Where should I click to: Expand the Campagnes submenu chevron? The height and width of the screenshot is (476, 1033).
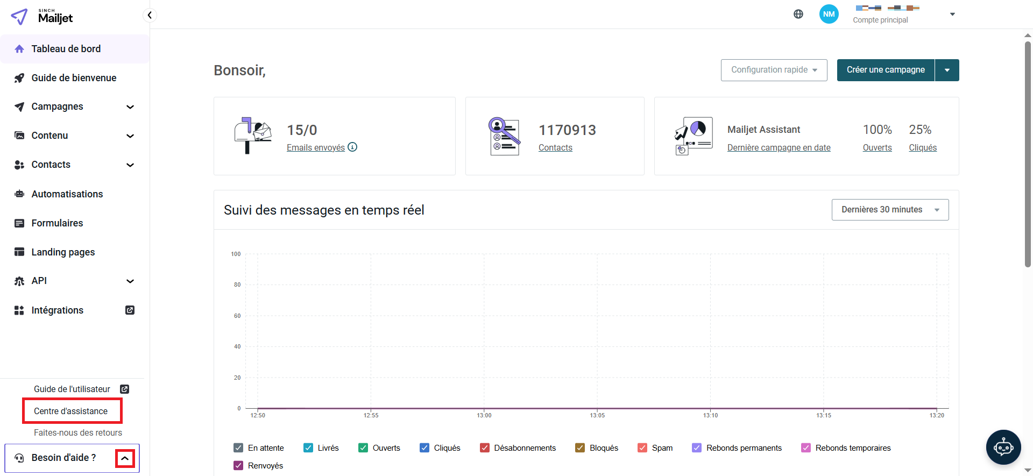[x=130, y=107]
